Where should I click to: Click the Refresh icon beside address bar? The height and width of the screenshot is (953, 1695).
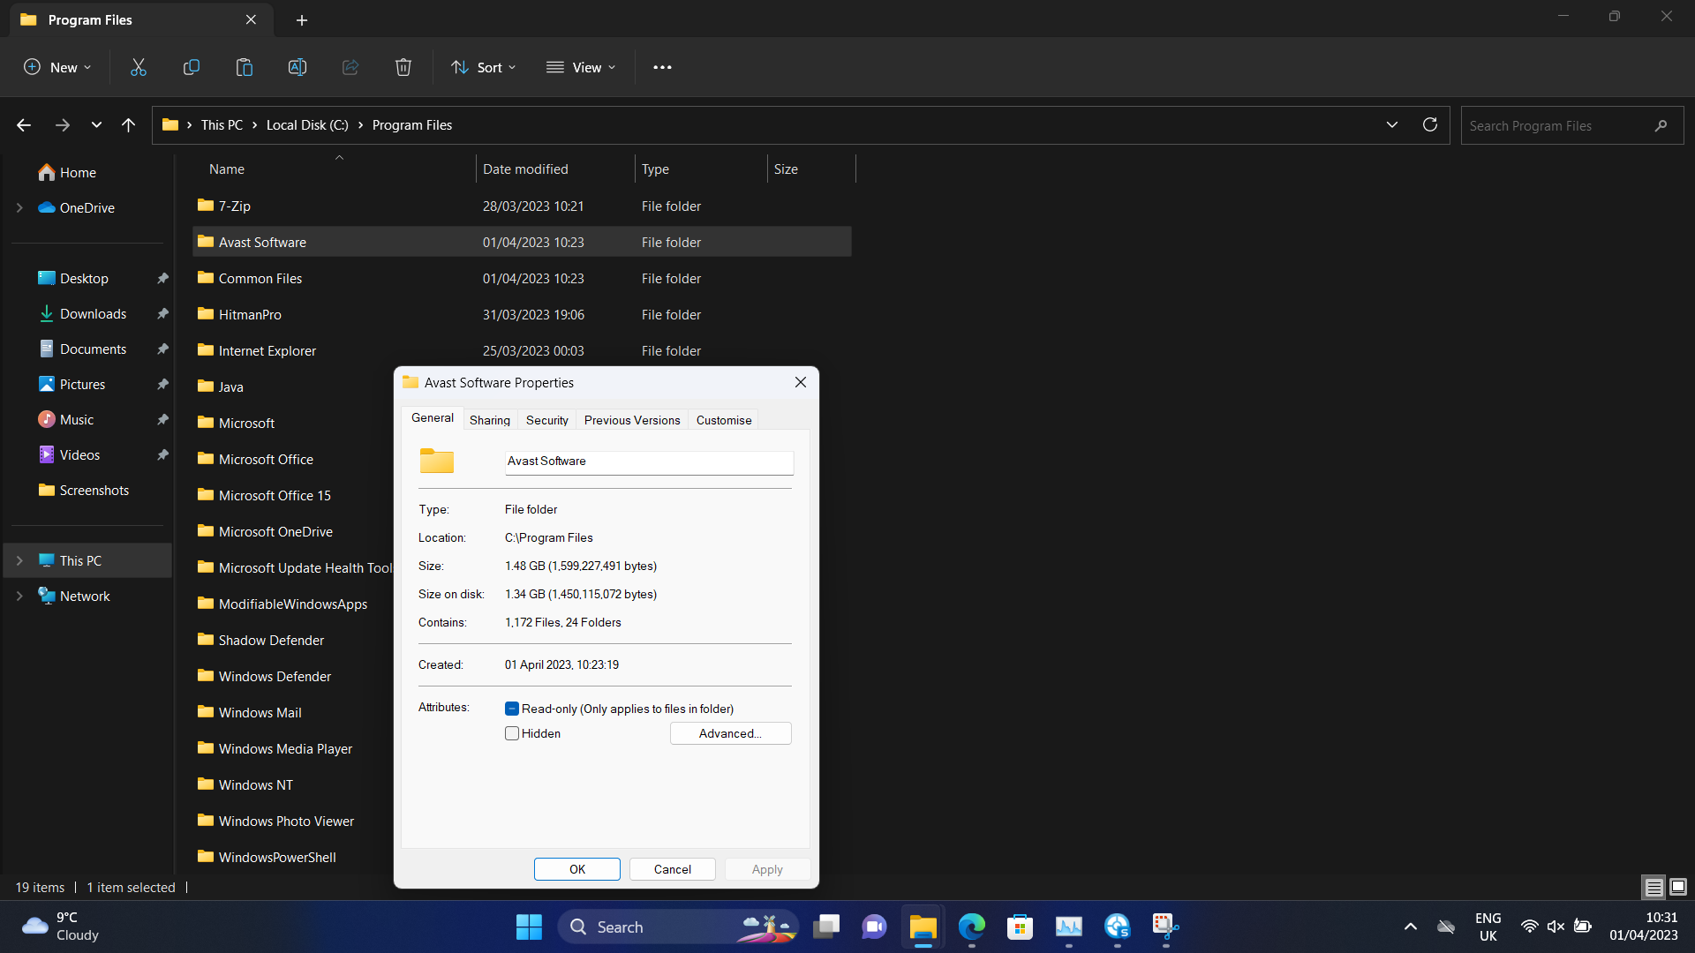click(x=1430, y=124)
